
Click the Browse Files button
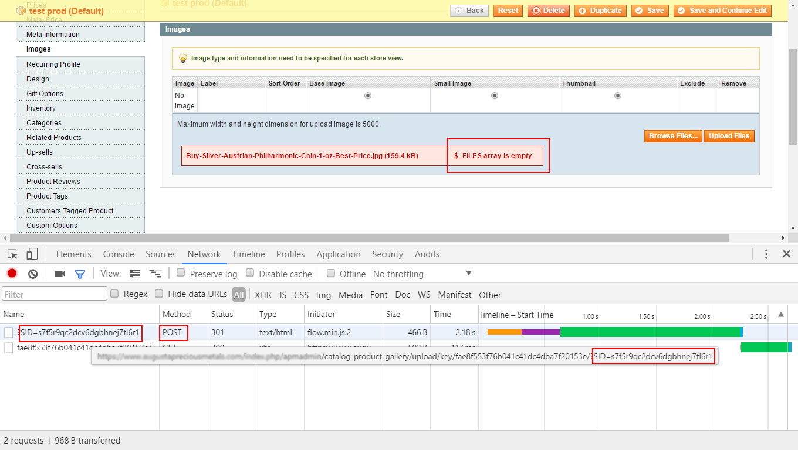click(672, 135)
